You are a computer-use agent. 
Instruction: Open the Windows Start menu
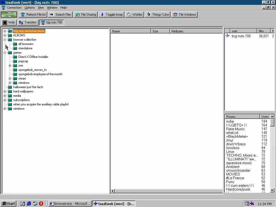[x=8, y=204]
